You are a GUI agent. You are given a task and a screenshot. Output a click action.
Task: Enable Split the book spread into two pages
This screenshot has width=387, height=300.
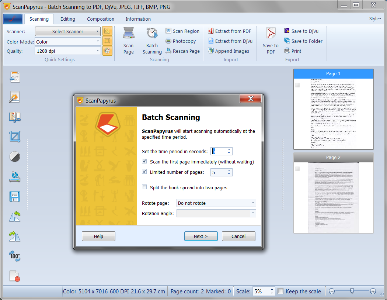pyautogui.click(x=144, y=187)
